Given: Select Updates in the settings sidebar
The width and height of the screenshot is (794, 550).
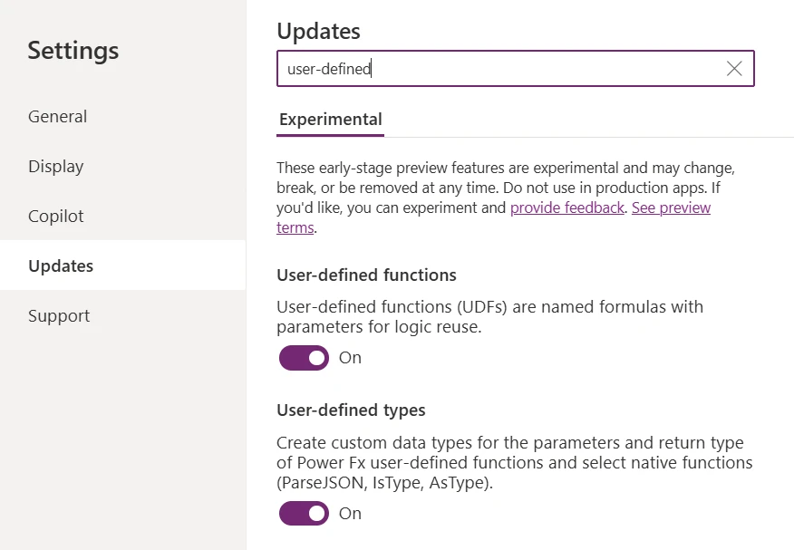Looking at the screenshot, I should click(x=61, y=266).
